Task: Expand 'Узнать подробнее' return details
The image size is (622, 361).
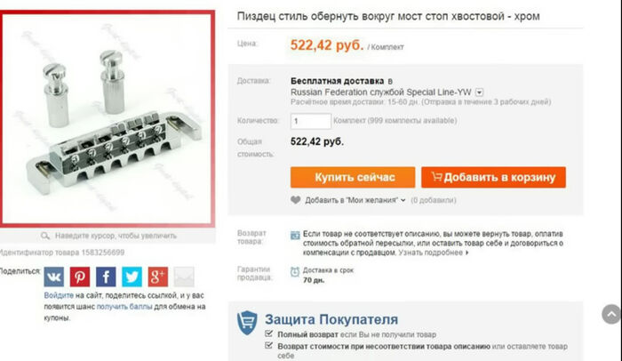Action: click(434, 253)
